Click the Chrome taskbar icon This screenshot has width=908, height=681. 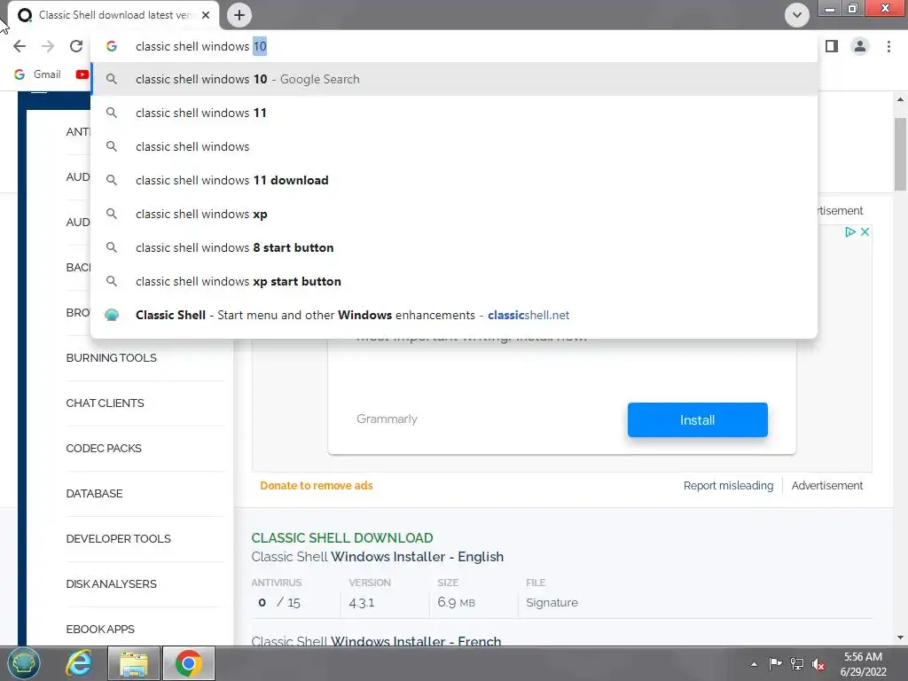(x=188, y=663)
